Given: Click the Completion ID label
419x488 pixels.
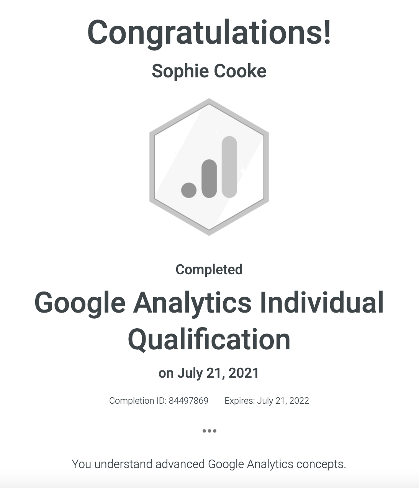Looking at the screenshot, I should point(137,401).
